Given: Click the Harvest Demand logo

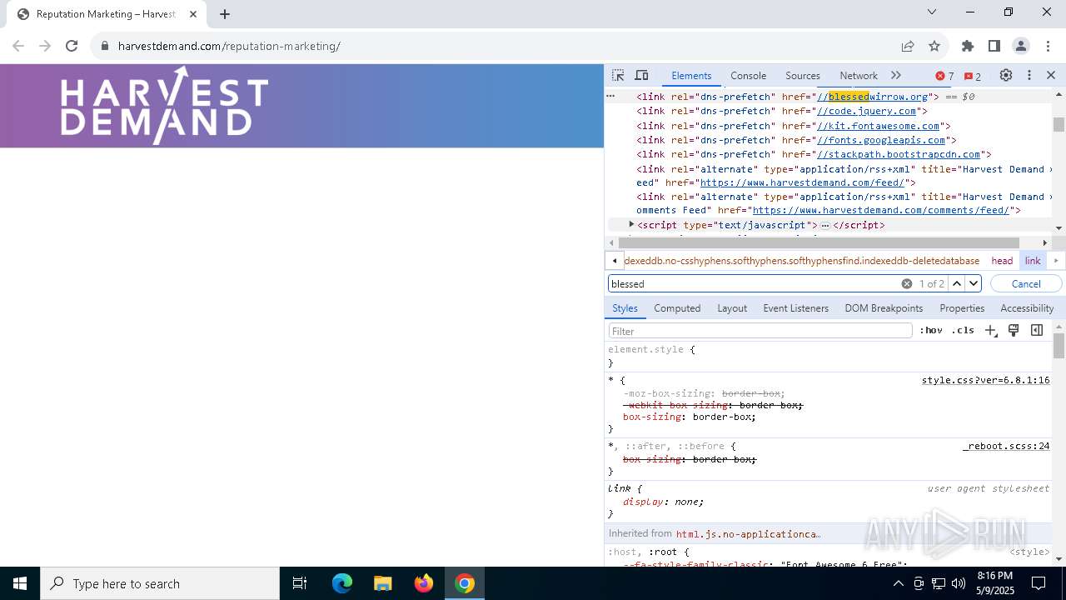Looking at the screenshot, I should (164, 106).
